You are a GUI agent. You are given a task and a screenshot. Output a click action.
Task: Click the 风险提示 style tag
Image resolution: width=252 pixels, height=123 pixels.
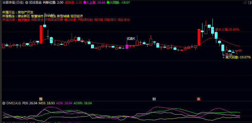click(x=110, y=20)
